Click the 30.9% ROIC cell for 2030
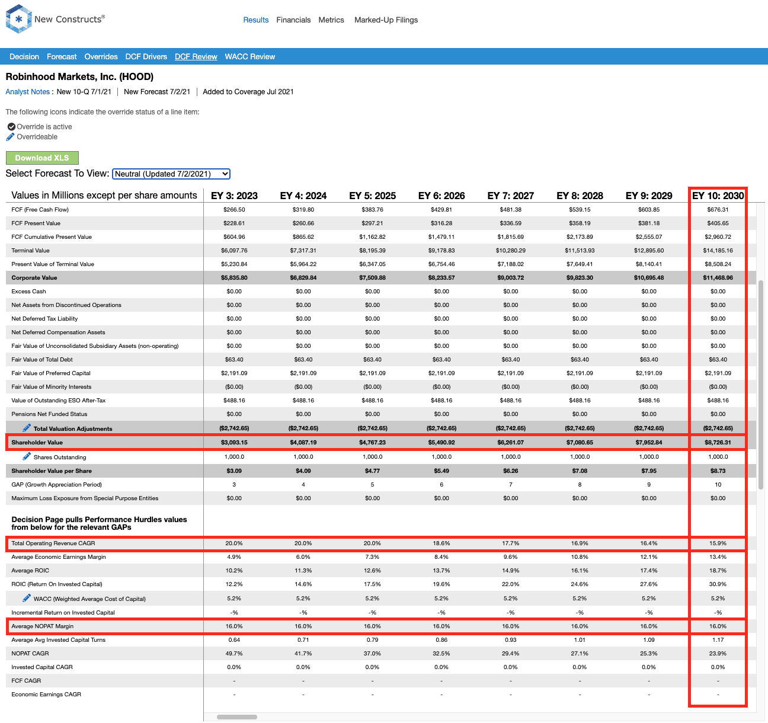The height and width of the screenshot is (723, 768). (718, 584)
